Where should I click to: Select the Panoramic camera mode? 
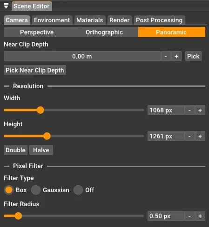171,32
